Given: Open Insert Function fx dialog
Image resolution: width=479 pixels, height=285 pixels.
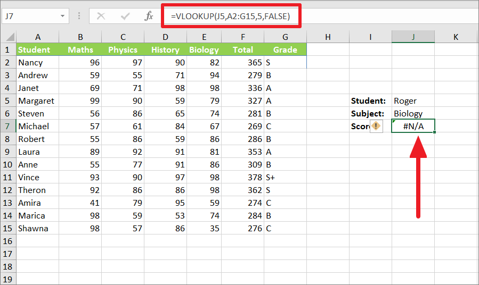Looking at the screenshot, I should pos(149,16).
